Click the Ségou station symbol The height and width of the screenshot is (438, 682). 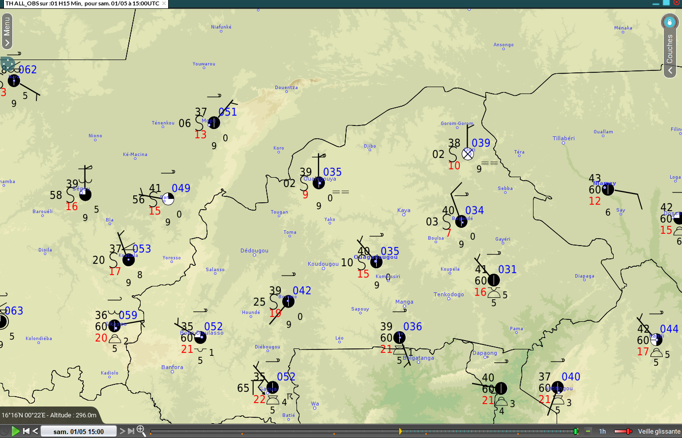coord(85,194)
